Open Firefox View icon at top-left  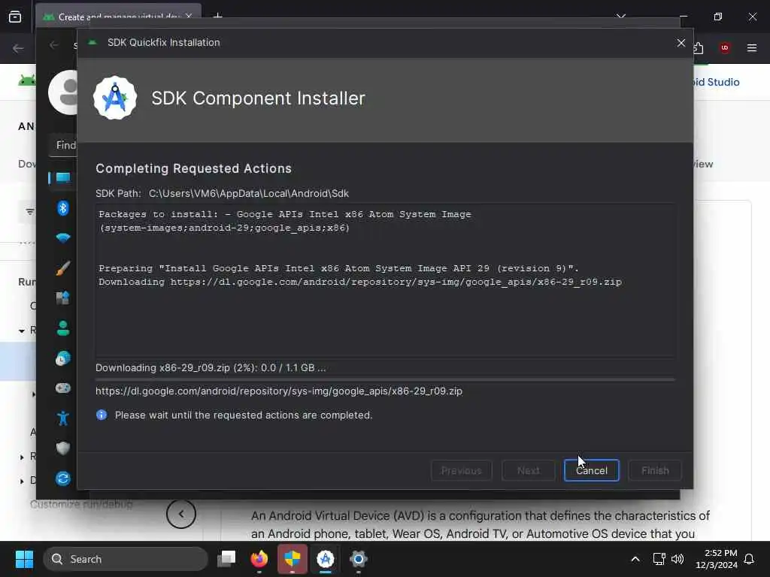point(15,17)
